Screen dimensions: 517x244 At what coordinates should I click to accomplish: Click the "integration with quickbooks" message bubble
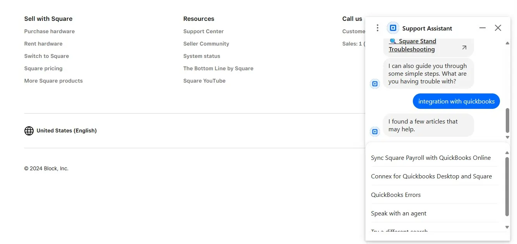click(x=456, y=101)
